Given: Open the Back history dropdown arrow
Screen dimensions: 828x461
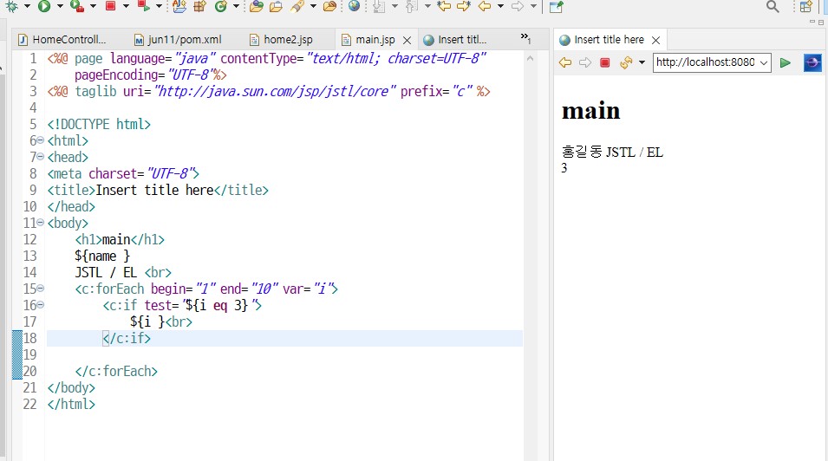Looking at the screenshot, I should pyautogui.click(x=500, y=6).
